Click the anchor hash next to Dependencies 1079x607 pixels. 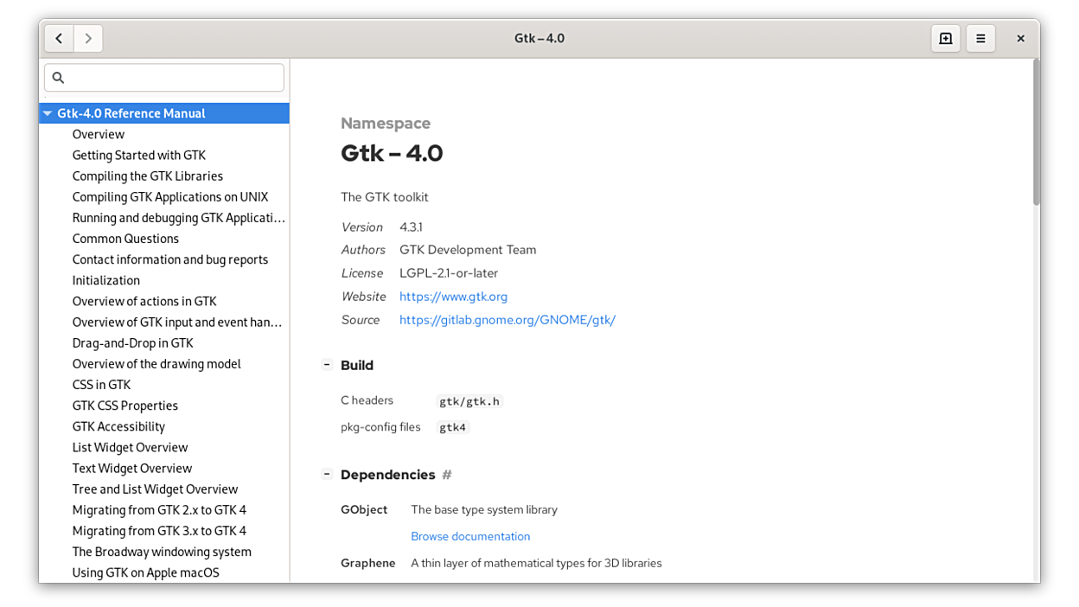point(447,475)
